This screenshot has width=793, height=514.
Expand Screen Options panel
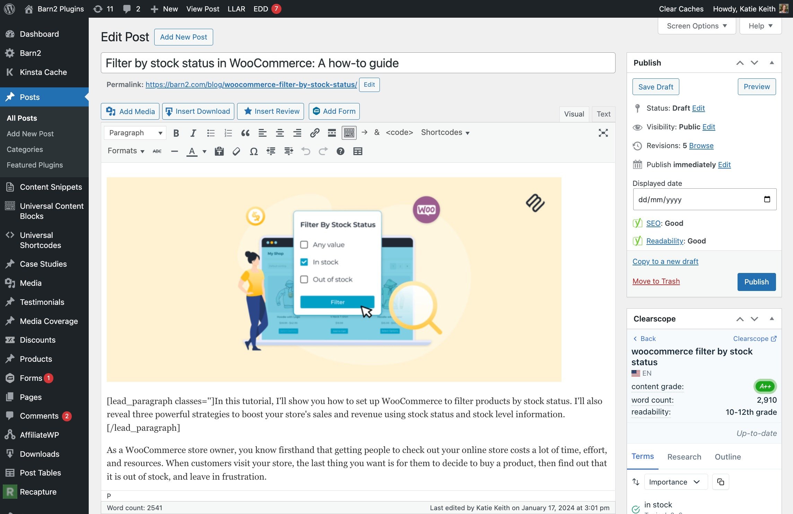(697, 26)
